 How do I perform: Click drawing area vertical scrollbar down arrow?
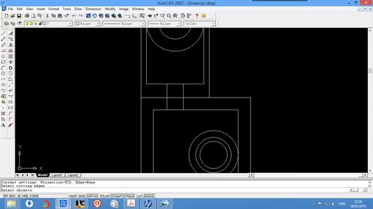tap(370, 171)
